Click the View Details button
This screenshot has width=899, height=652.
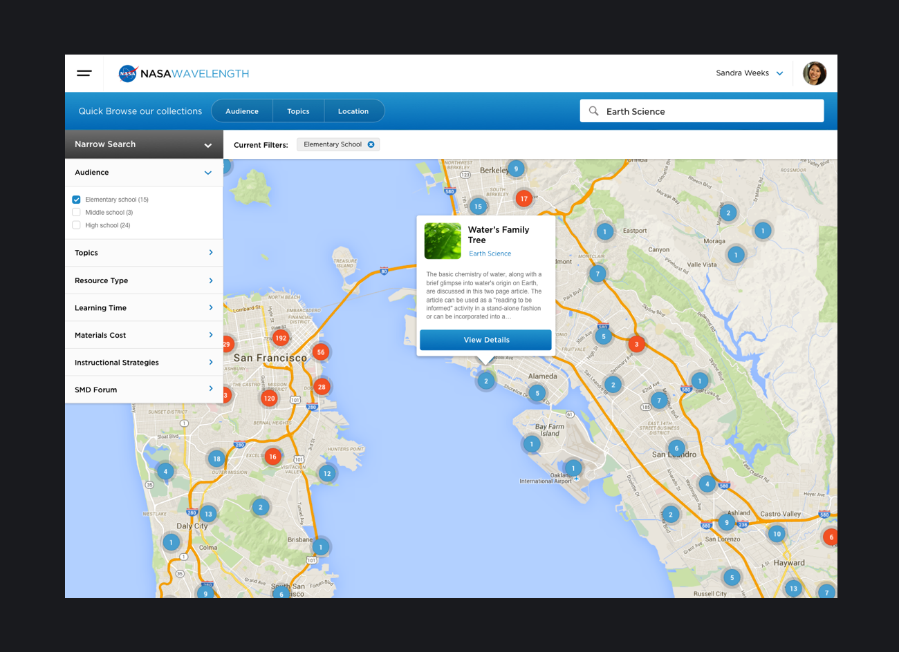(485, 340)
